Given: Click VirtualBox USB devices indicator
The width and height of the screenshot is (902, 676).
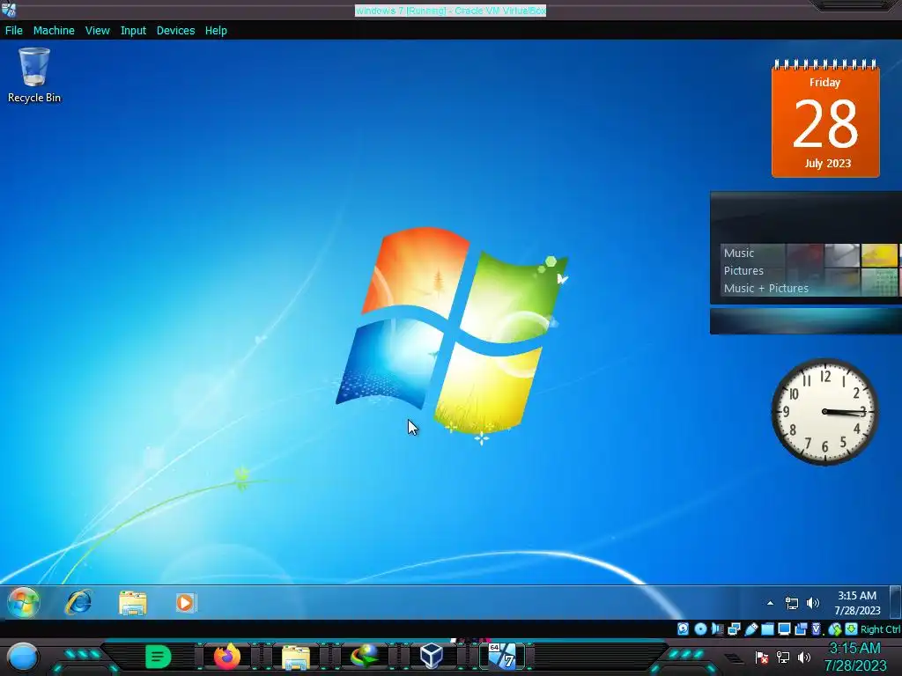Looking at the screenshot, I should [x=750, y=628].
